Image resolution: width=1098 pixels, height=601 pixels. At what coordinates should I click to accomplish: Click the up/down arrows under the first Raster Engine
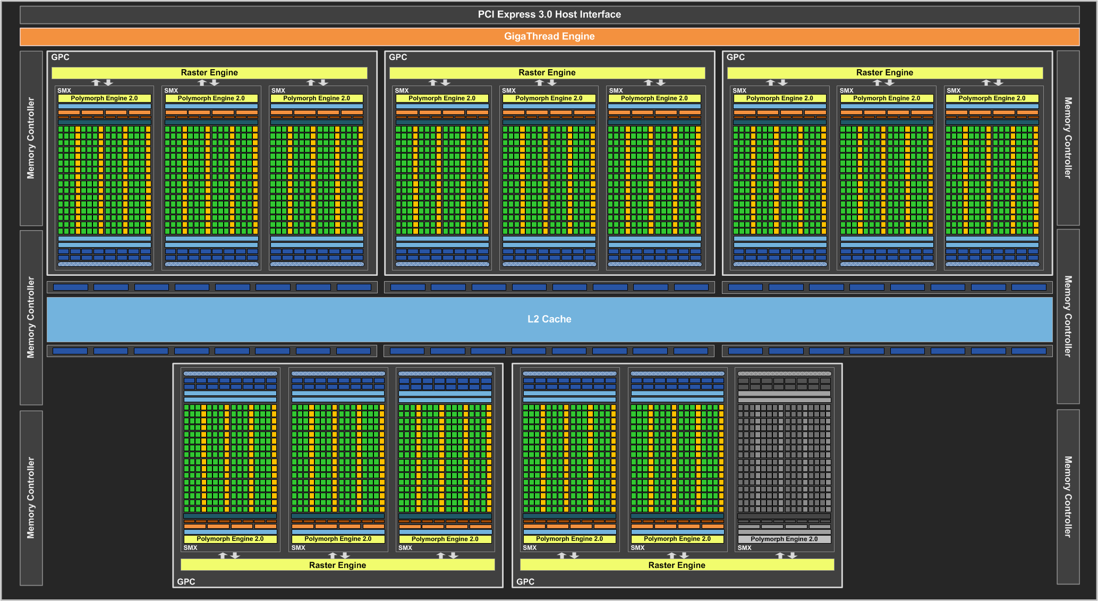coord(103,82)
